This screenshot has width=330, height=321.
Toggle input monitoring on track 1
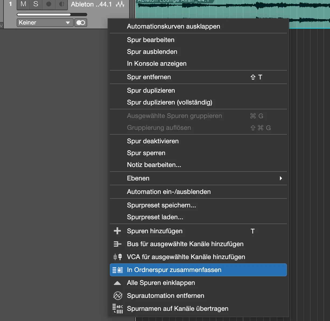click(61, 4)
